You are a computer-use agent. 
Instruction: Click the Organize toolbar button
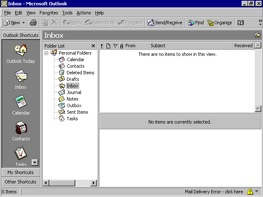[219, 23]
